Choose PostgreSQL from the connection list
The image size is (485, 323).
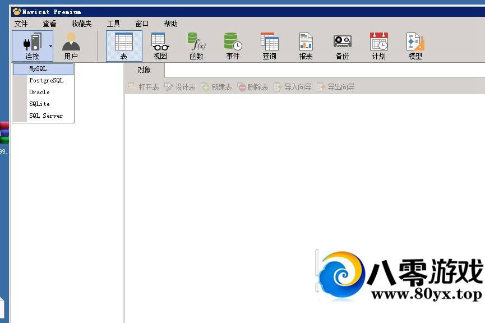point(43,80)
